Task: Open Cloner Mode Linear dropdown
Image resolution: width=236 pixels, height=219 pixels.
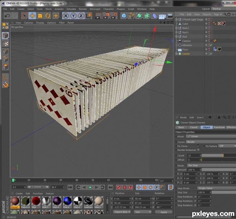Action: [x=211, y=136]
